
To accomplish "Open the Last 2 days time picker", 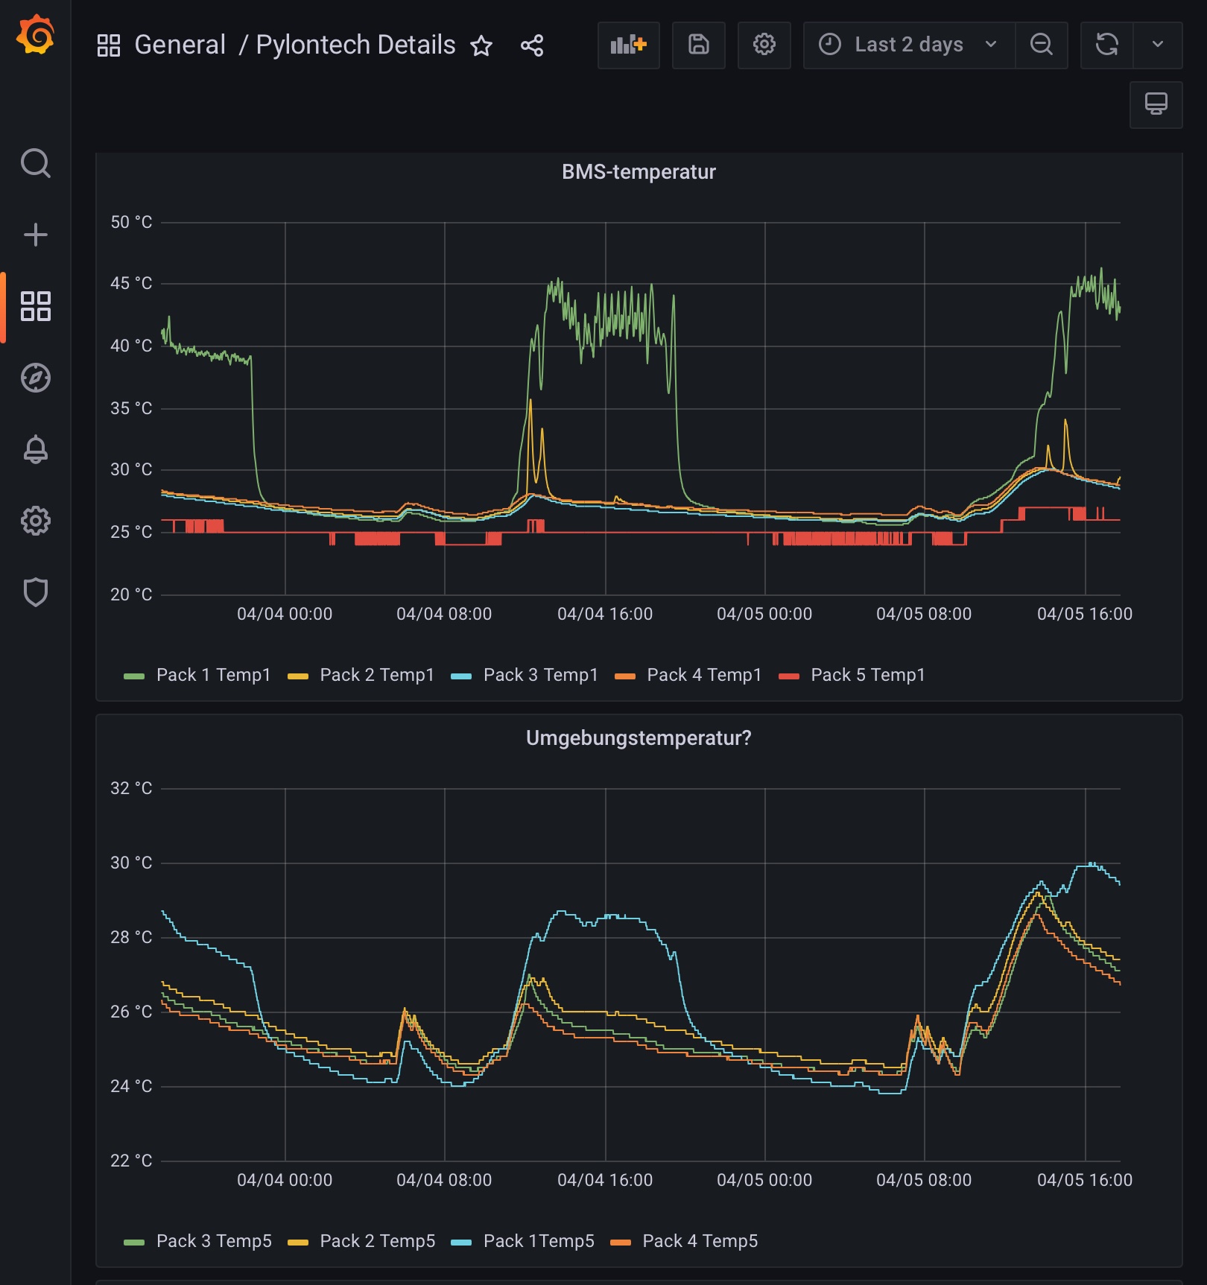I will (x=908, y=45).
